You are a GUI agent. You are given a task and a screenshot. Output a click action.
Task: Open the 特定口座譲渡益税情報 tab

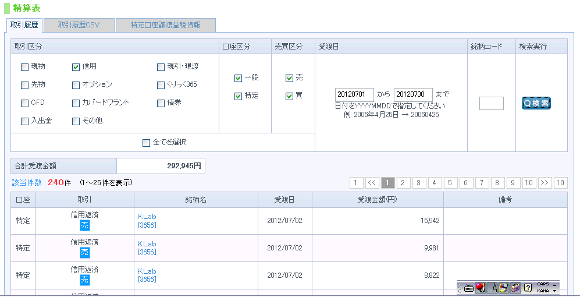(165, 25)
